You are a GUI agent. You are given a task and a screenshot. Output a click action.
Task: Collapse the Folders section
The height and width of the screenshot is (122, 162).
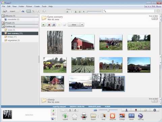pos(3,26)
